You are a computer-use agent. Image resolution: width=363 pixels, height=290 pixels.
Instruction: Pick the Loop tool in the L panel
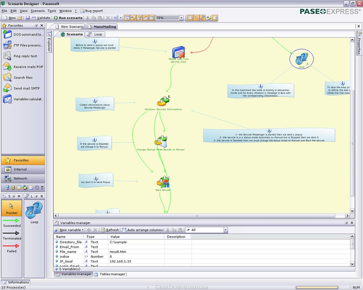tap(34, 212)
